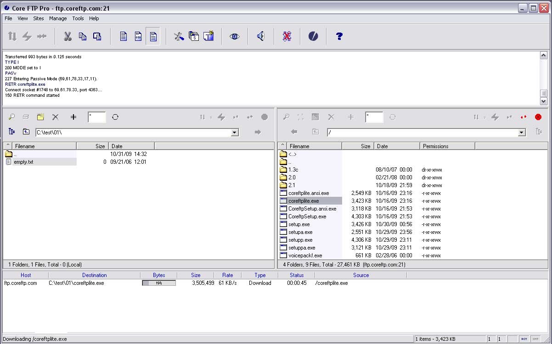Enable auto transfer mode
Screen dimensions: 552x344
153,36
